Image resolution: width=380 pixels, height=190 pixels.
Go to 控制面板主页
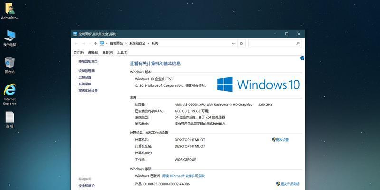pos(88,62)
